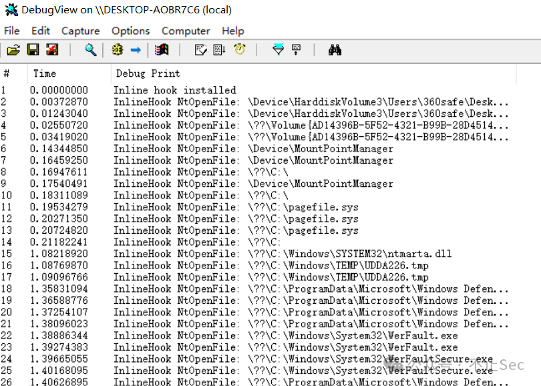
Task: Toggle Capture Win32 with the Windows logo icon
Action: pos(160,49)
